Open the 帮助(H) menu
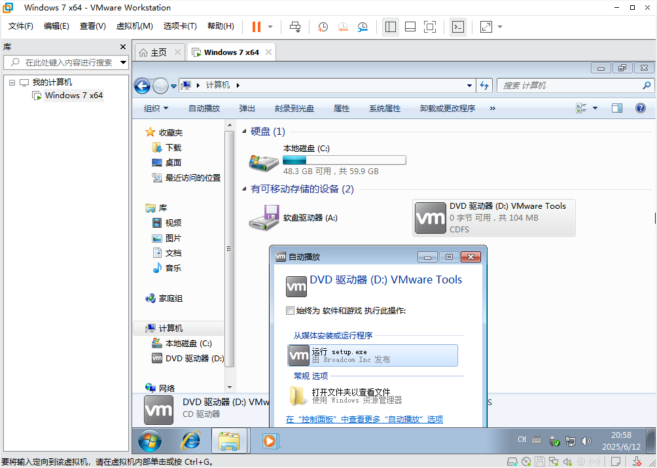Image resolution: width=657 pixels, height=468 pixels. click(221, 26)
